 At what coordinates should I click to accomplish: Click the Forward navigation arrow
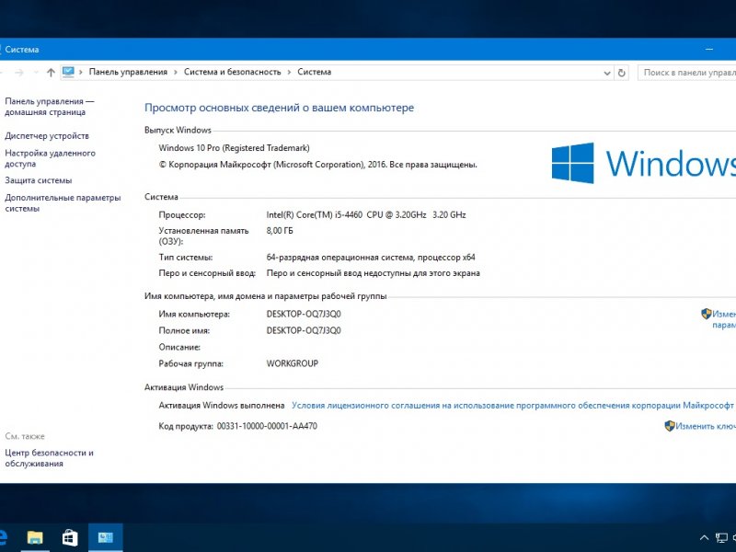point(19,73)
